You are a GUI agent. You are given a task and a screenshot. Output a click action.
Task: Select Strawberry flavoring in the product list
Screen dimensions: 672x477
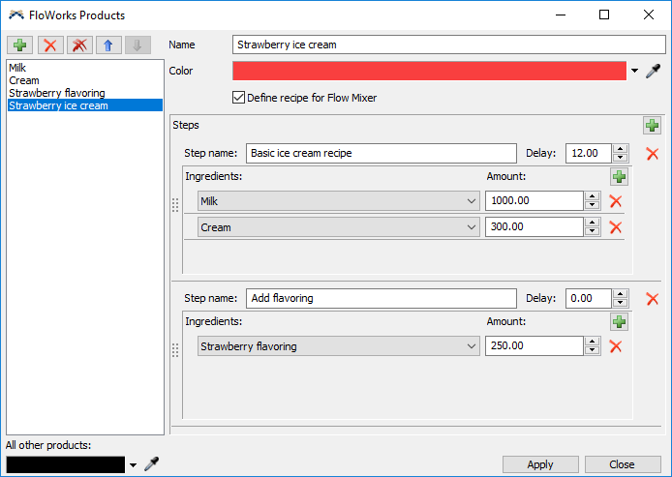pos(57,93)
